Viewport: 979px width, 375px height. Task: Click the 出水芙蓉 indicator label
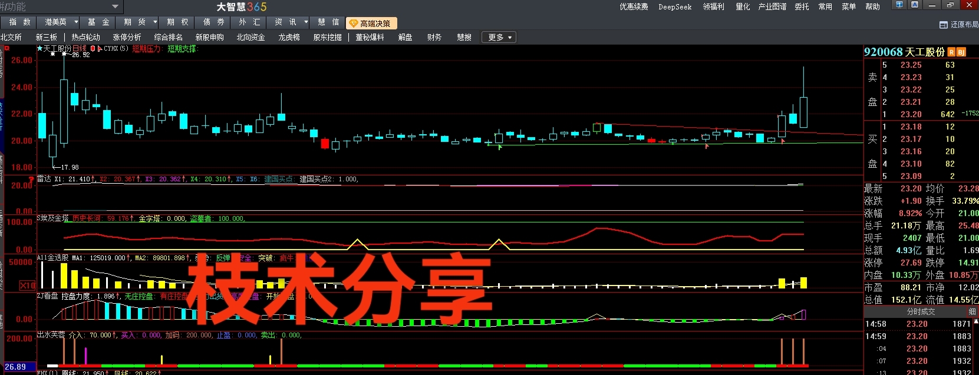point(51,335)
